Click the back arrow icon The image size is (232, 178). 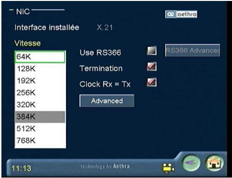191,163
